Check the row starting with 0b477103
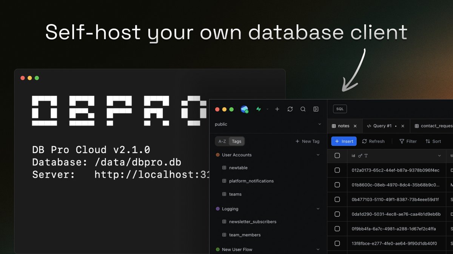 tap(337, 199)
